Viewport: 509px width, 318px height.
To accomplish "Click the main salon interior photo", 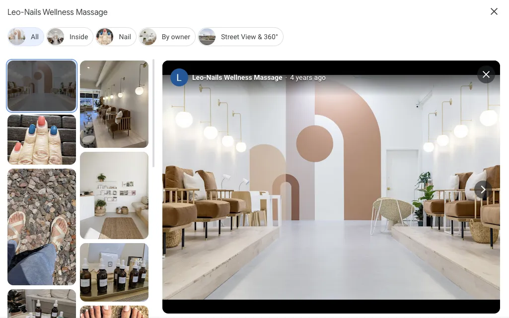I will 331,198.
